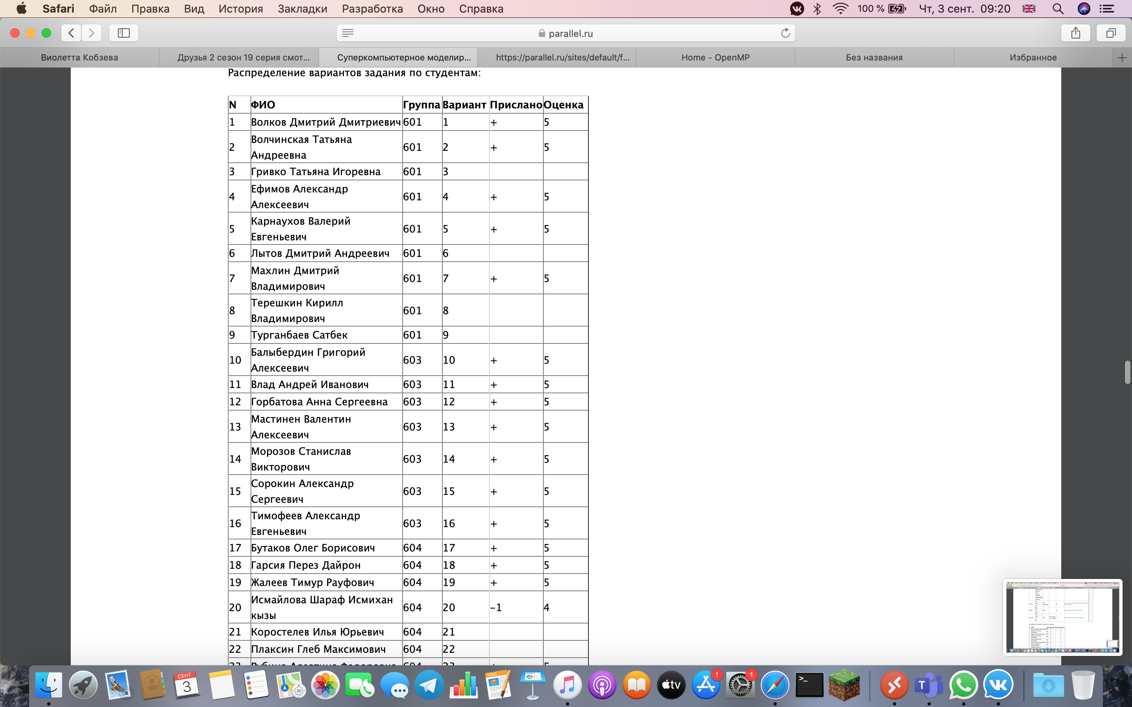This screenshot has width=1132, height=707.
Task: Show all tabs overview
Action: pyautogui.click(x=1111, y=33)
